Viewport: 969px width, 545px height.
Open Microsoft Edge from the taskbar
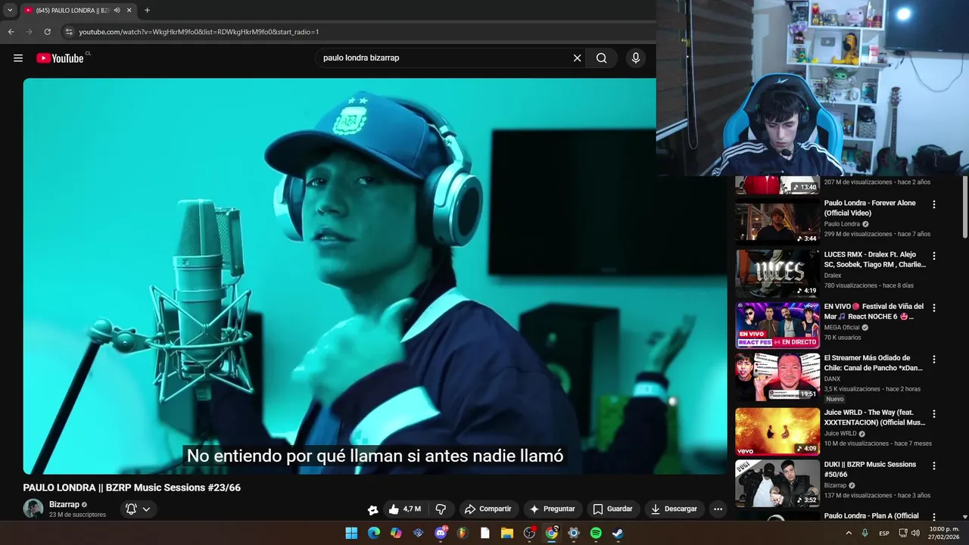374,533
